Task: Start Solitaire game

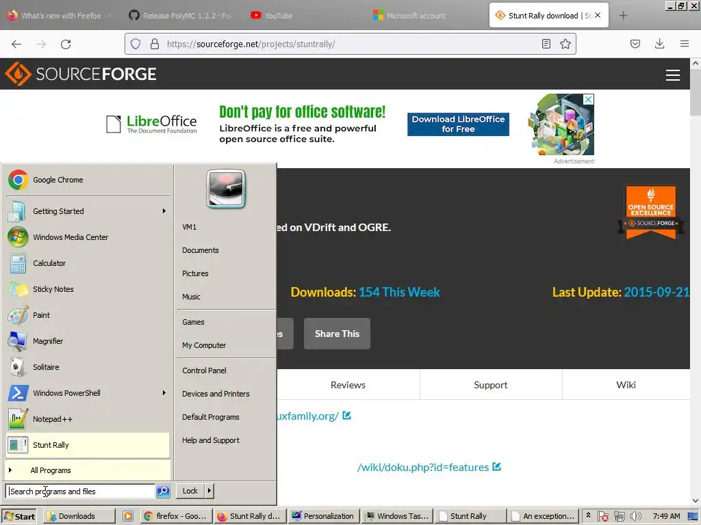Action: (x=88, y=367)
